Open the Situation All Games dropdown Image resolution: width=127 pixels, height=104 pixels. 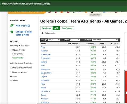coord(105,40)
